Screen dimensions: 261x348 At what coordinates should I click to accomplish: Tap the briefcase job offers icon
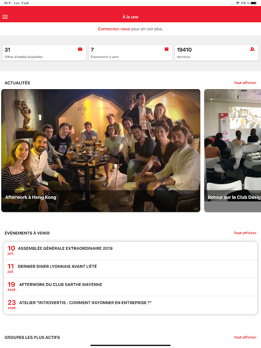click(80, 49)
